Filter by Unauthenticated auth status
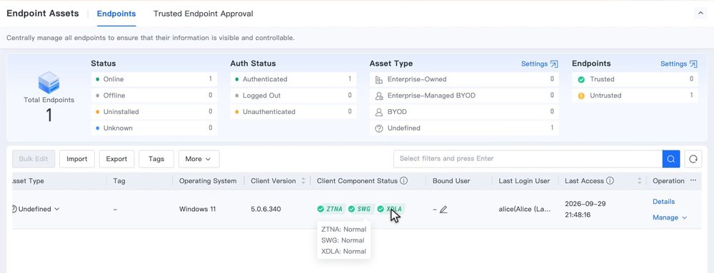Image resolution: width=714 pixels, height=273 pixels. point(293,112)
